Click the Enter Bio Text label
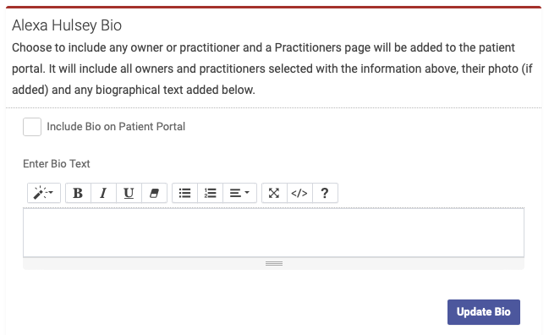 click(x=57, y=164)
